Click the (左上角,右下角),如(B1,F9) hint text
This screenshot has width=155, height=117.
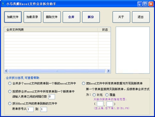[x=111, y=108]
